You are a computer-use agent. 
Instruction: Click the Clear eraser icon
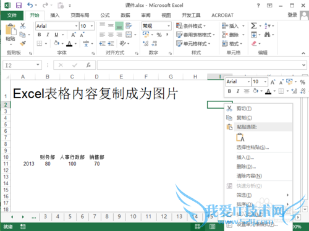click(254, 43)
